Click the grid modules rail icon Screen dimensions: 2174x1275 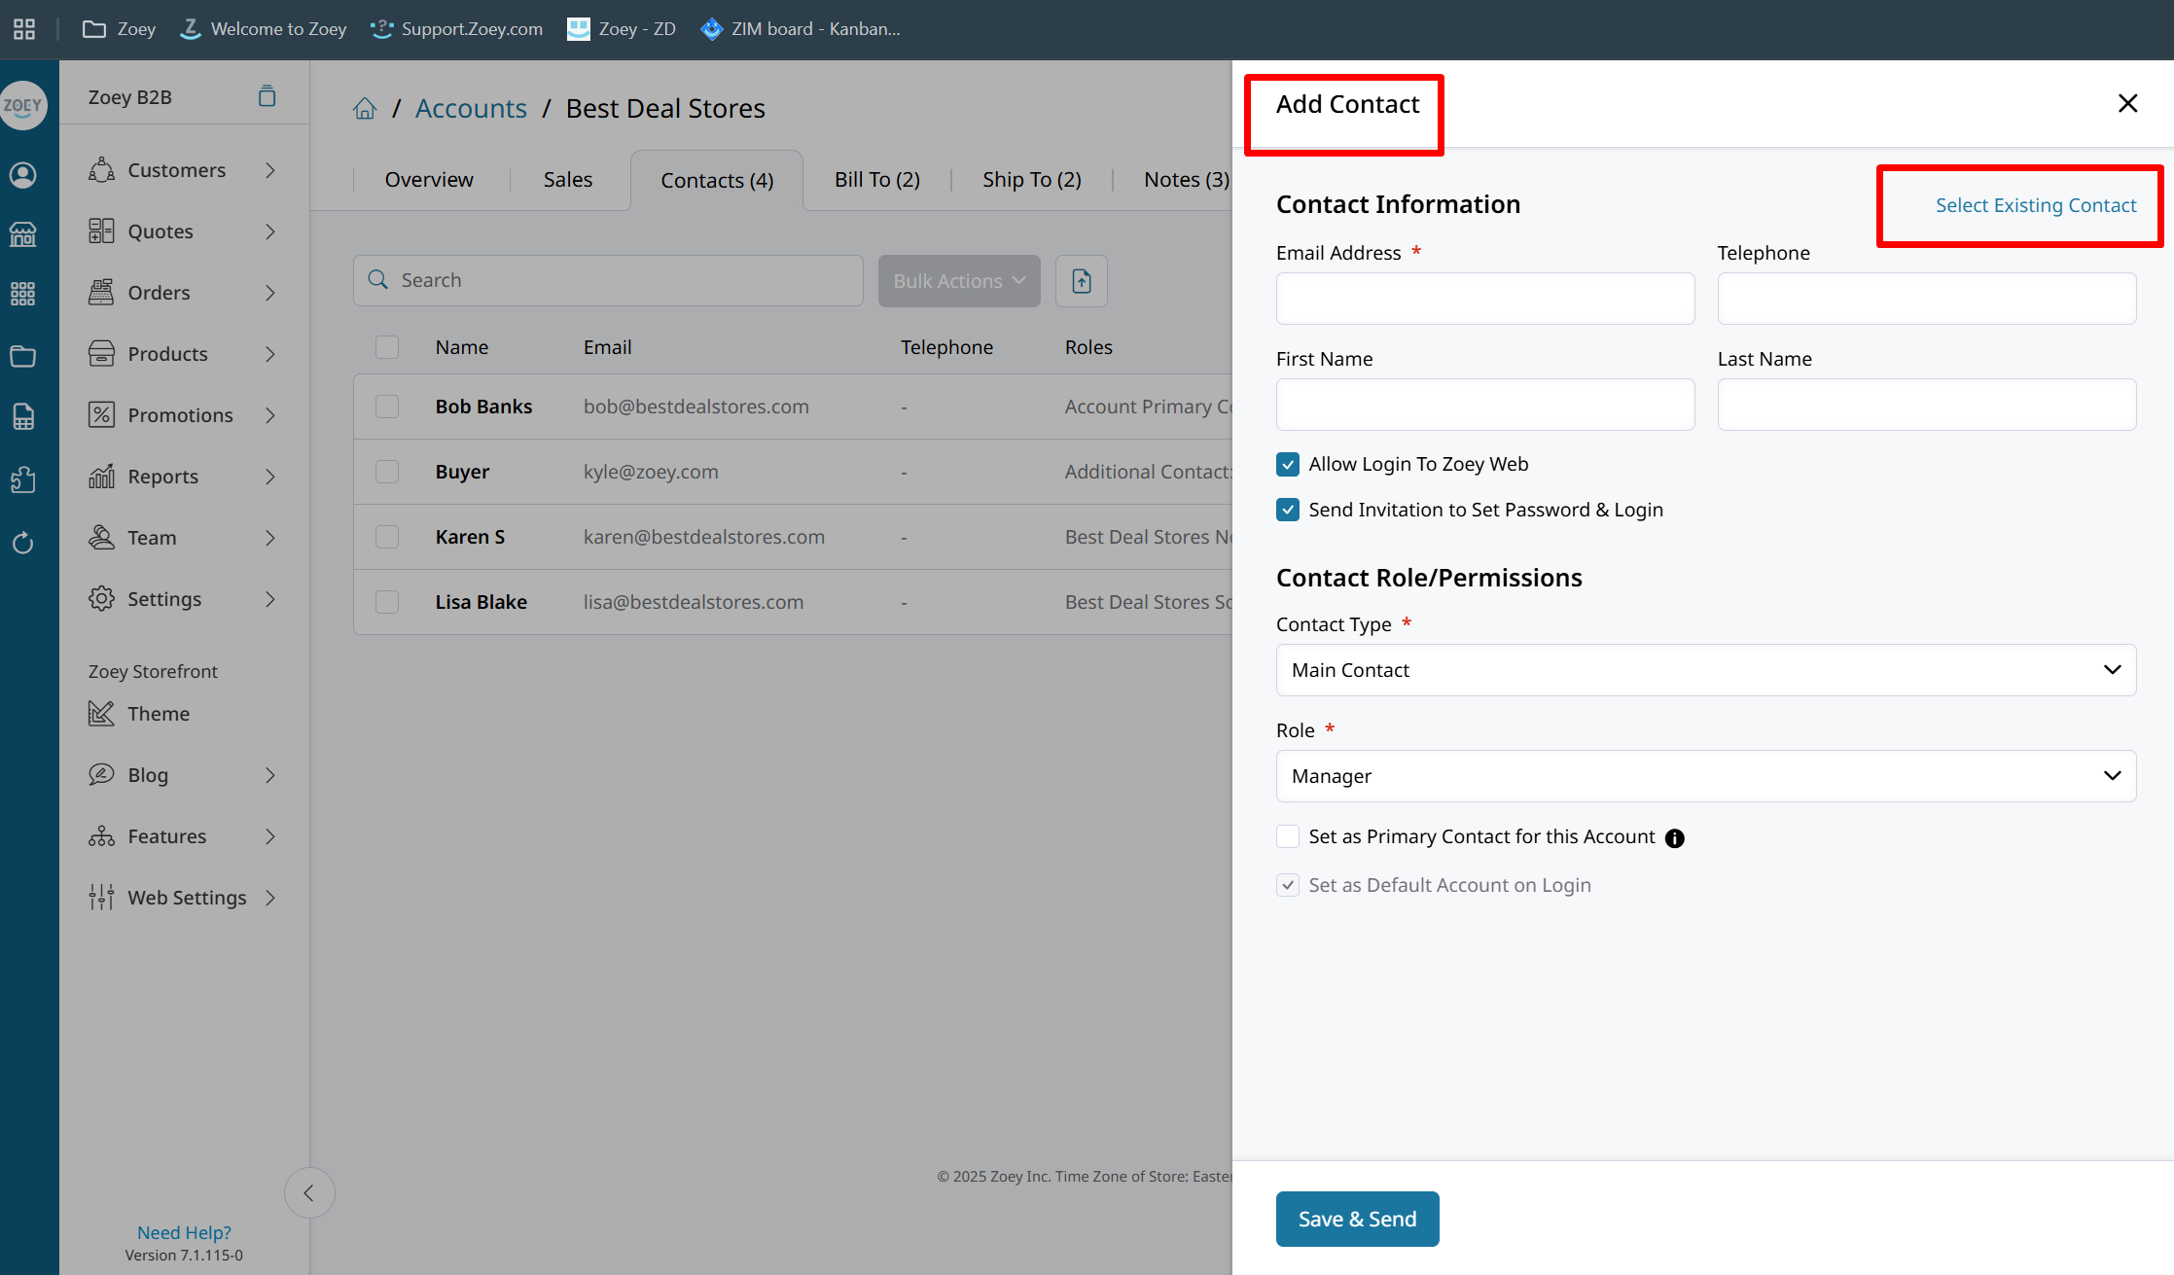[23, 294]
